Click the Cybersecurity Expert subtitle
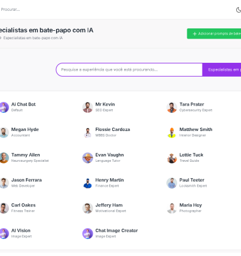This screenshot has height=256, width=241. pos(196,110)
